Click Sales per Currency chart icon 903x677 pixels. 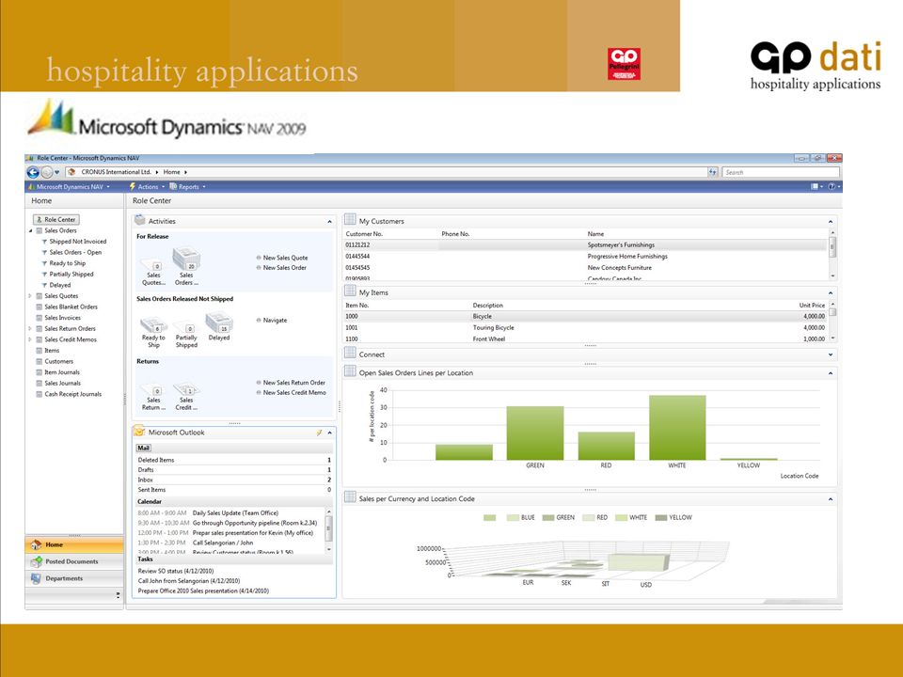click(x=350, y=498)
